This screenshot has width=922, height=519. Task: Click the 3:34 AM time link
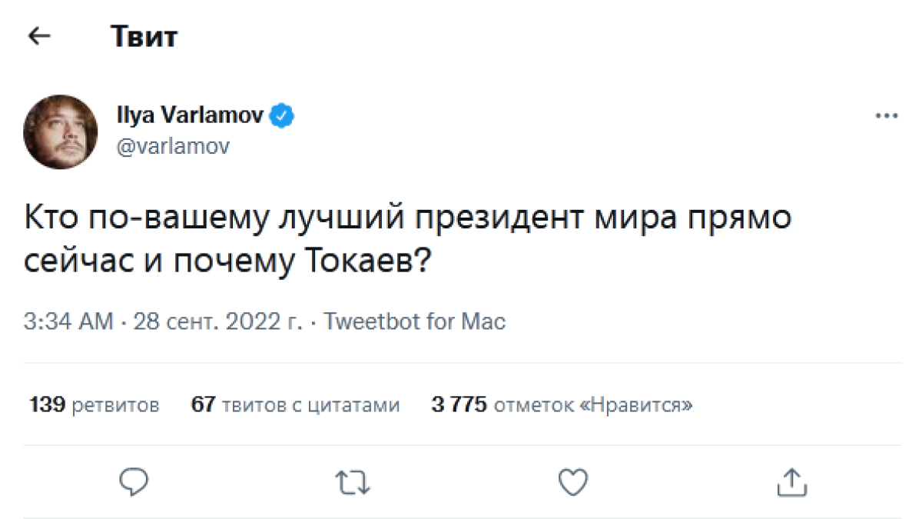tap(59, 321)
